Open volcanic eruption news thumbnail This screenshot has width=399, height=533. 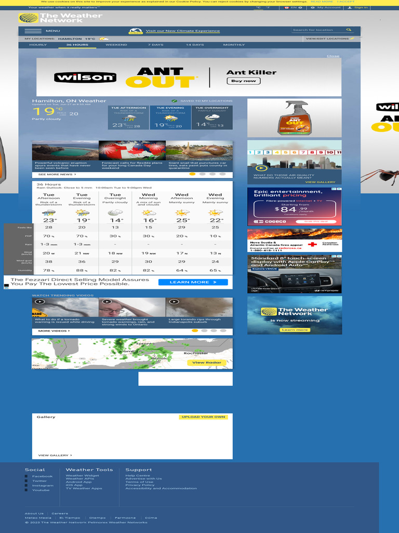point(65,150)
